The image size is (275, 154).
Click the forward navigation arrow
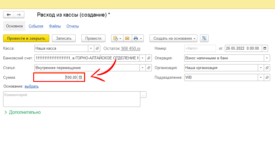[x=19, y=15]
